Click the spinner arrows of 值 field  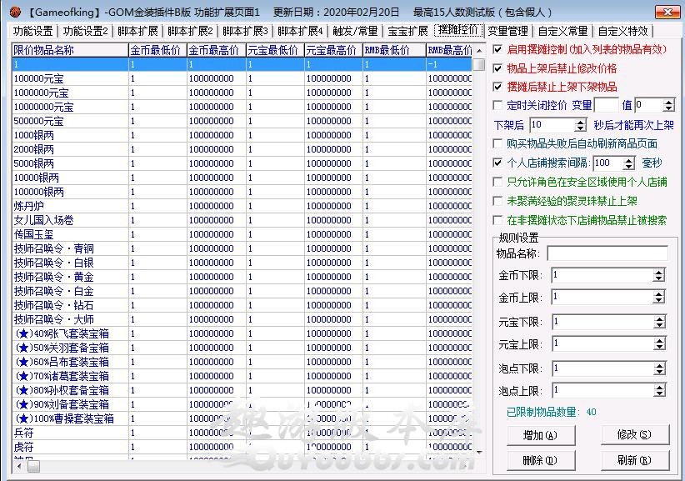(x=668, y=105)
